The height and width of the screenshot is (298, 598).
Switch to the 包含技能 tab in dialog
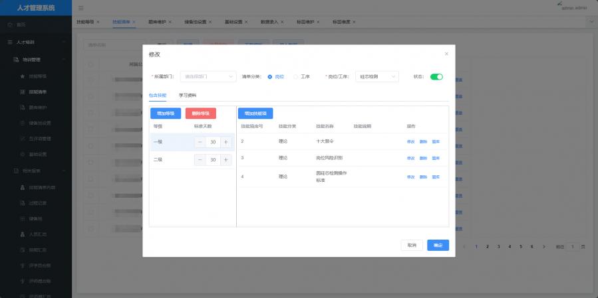(x=158, y=96)
